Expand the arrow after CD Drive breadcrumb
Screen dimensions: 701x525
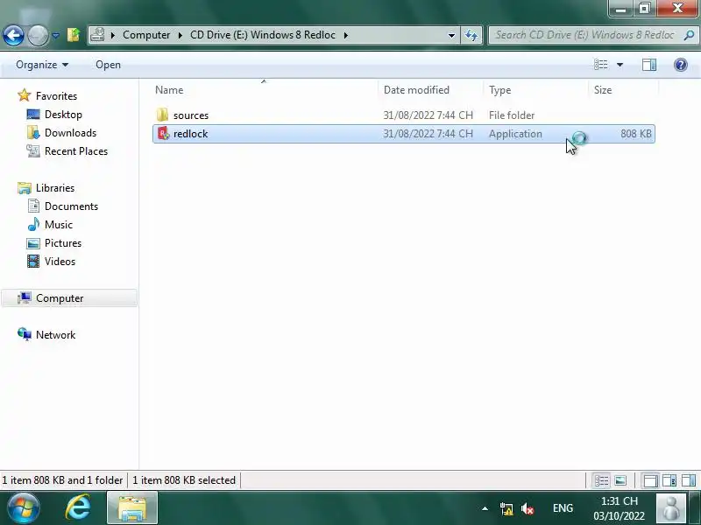point(345,35)
